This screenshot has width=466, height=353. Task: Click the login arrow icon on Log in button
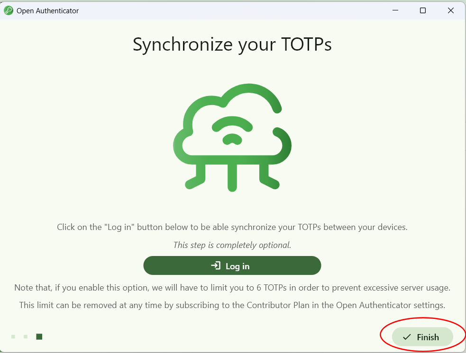pos(216,266)
